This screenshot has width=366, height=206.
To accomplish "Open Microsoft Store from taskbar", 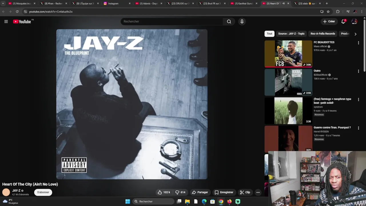I will click(212, 201).
